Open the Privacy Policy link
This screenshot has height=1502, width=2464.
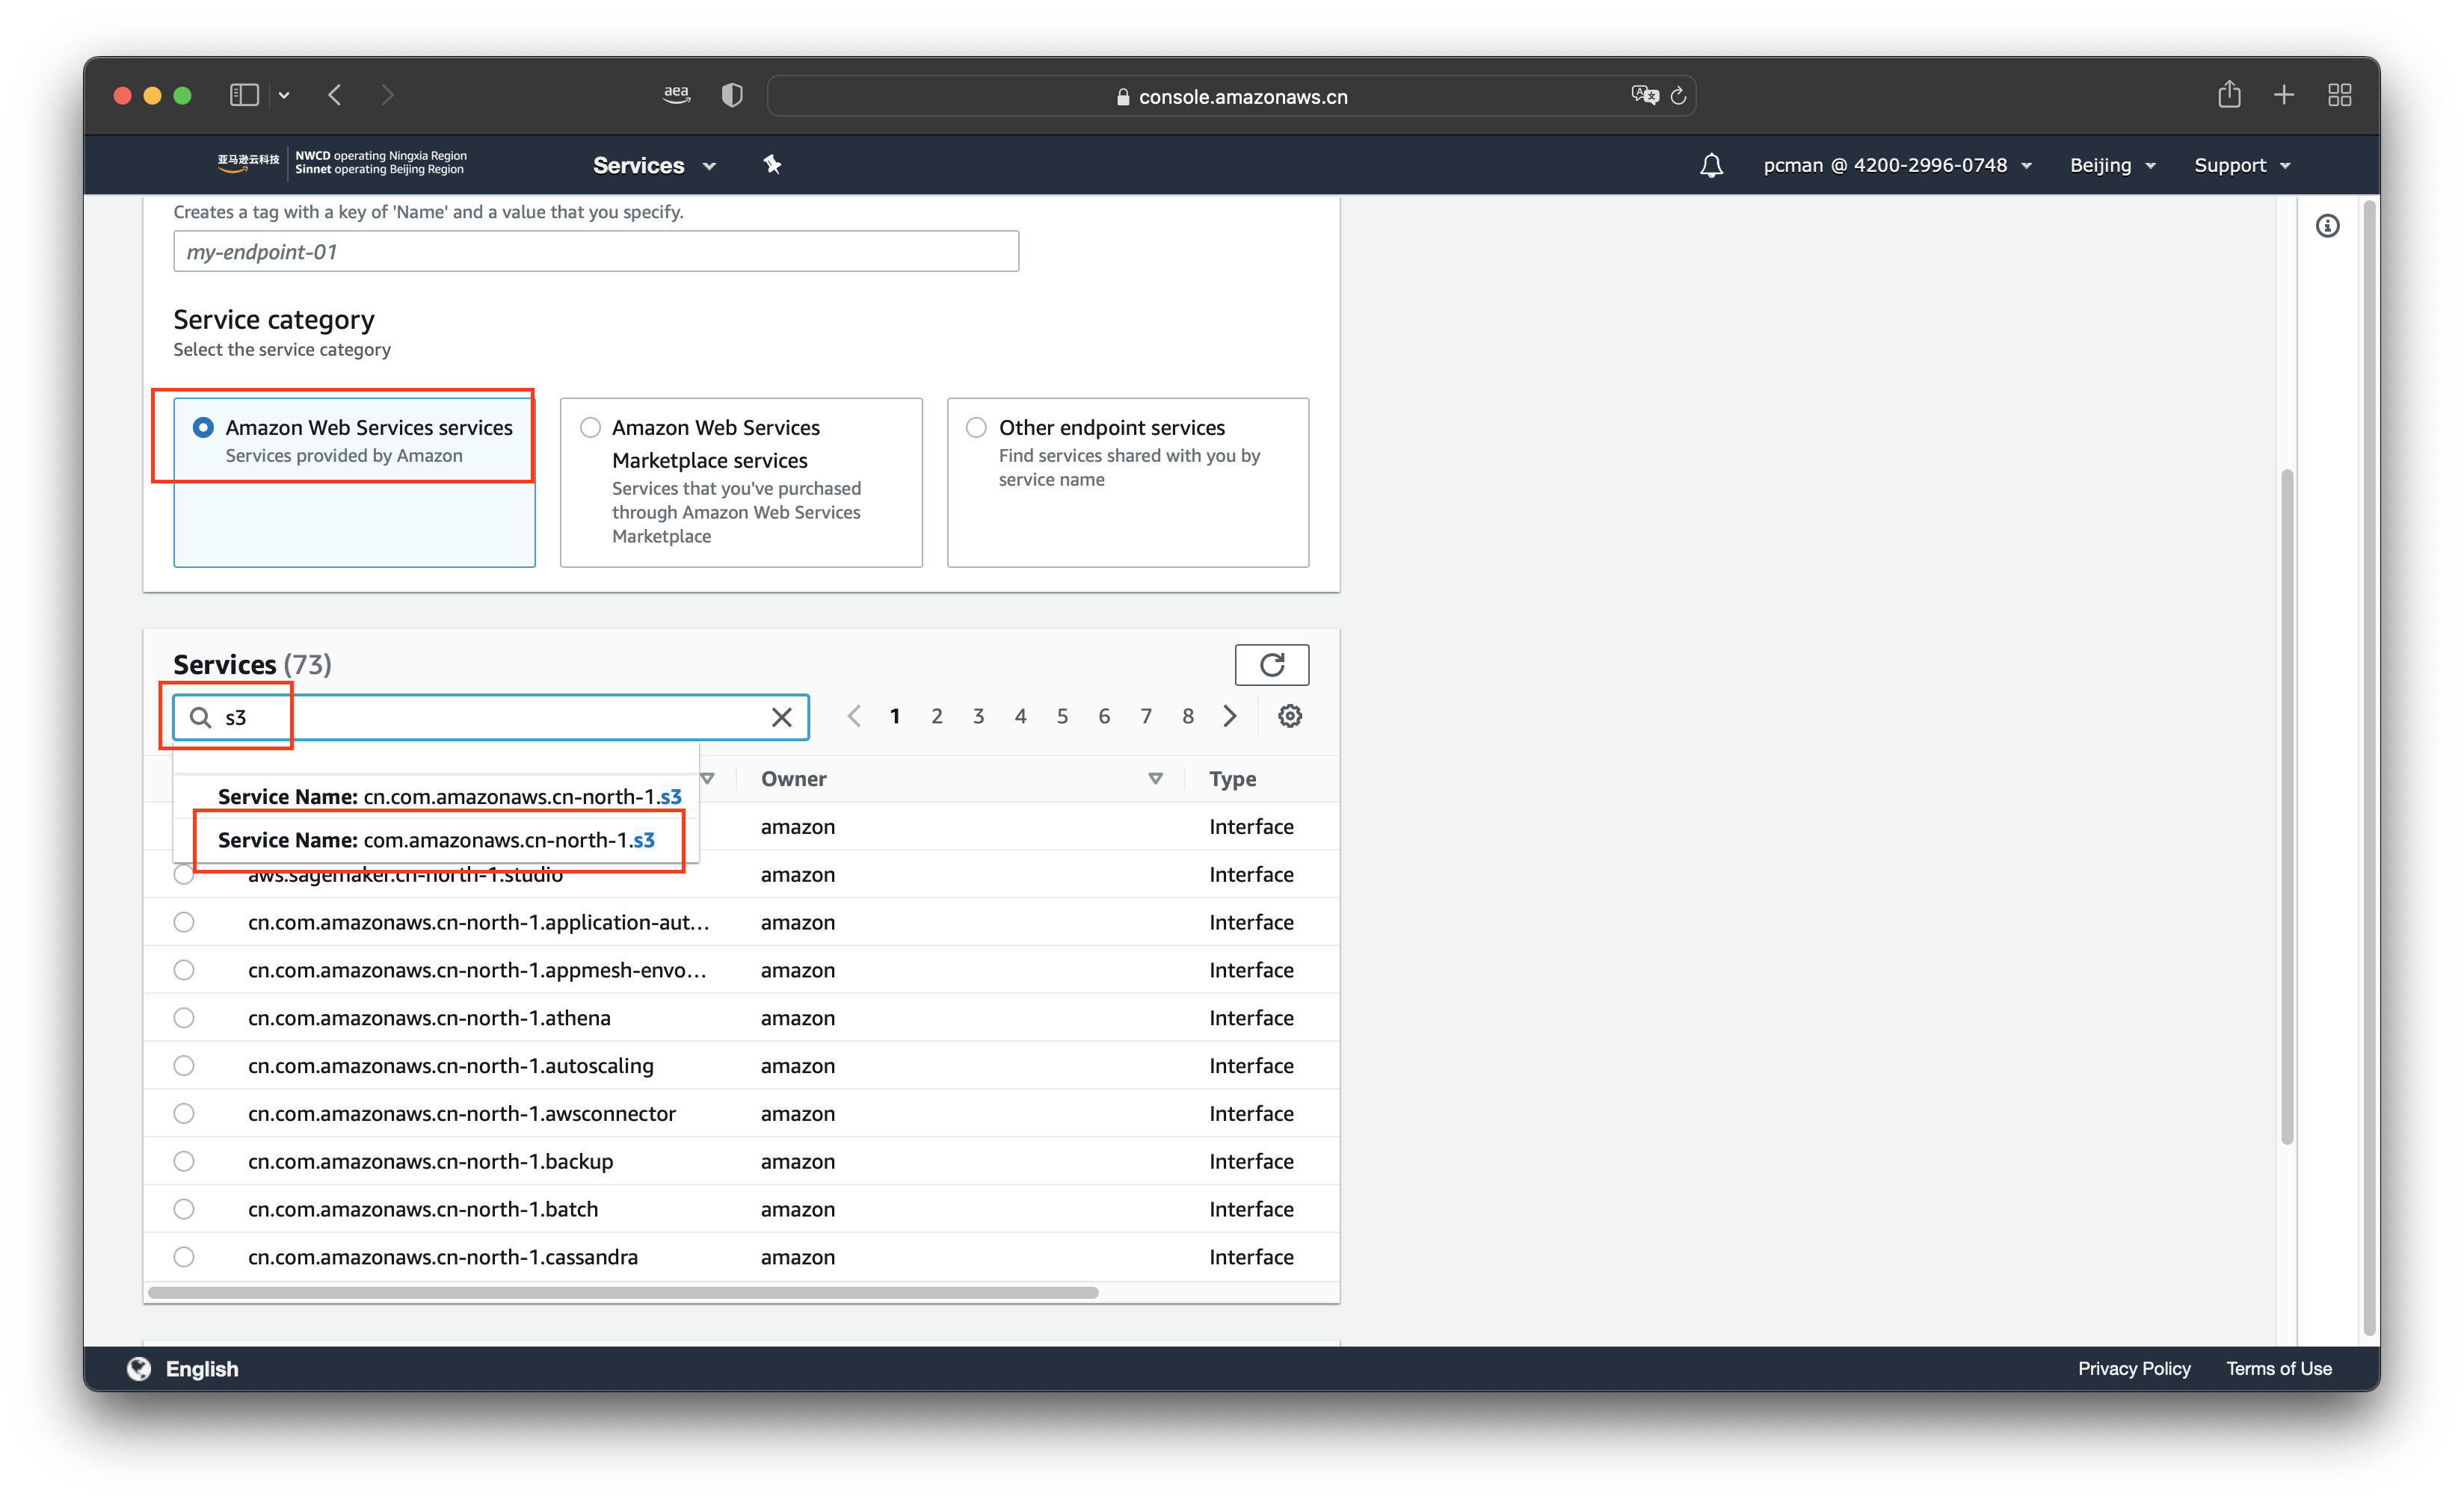click(x=2134, y=1368)
